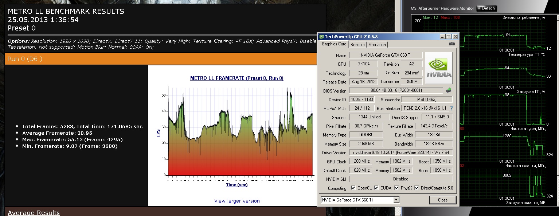This screenshot has width=559, height=216.
Task: Click the Shaders field 1344 Unified
Action: [x=369, y=117]
